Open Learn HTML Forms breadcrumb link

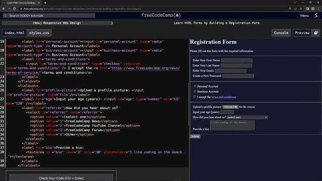[216, 23]
